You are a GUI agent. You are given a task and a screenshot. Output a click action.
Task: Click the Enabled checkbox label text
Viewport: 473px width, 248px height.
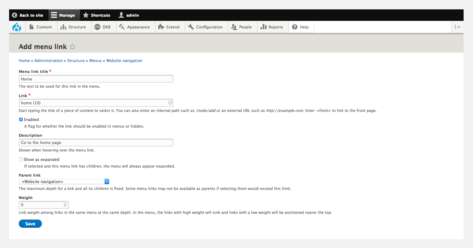(x=31, y=119)
